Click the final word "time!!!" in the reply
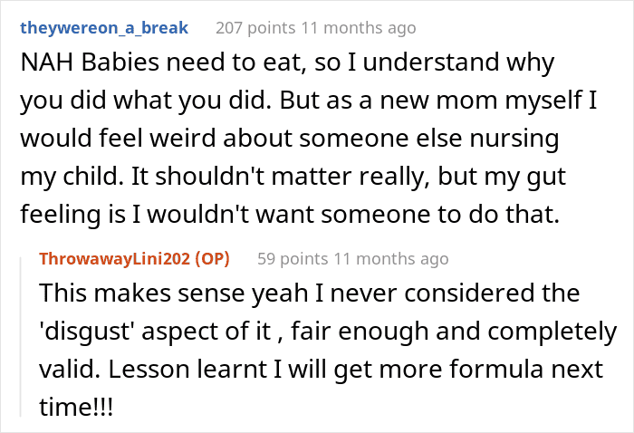The image size is (634, 433). tap(75, 409)
